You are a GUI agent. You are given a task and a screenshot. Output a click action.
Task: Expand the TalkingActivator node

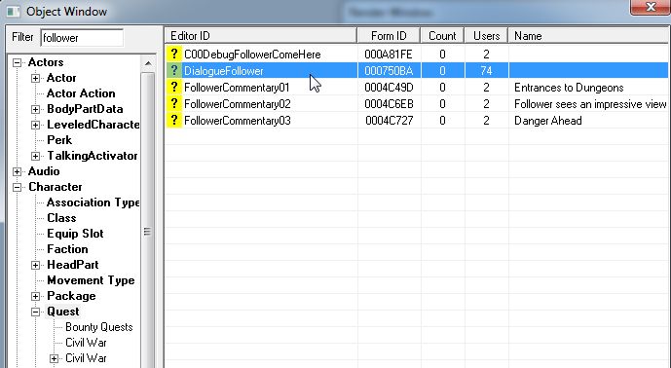point(35,156)
